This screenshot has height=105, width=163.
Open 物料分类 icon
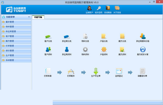[85, 36]
